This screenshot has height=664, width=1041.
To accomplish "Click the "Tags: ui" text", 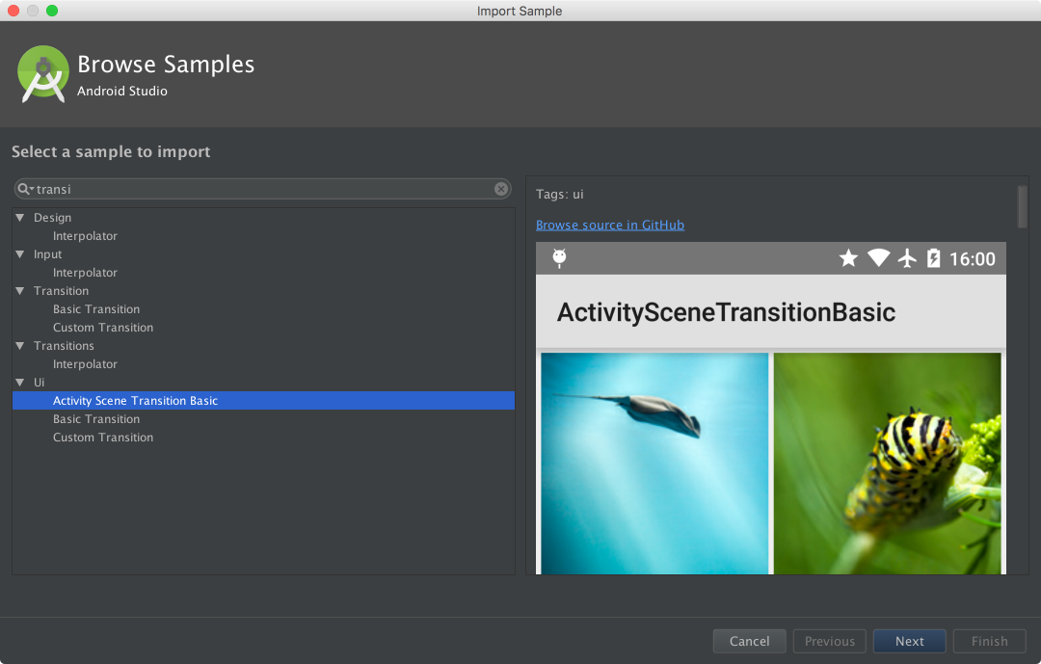I will pyautogui.click(x=560, y=194).
